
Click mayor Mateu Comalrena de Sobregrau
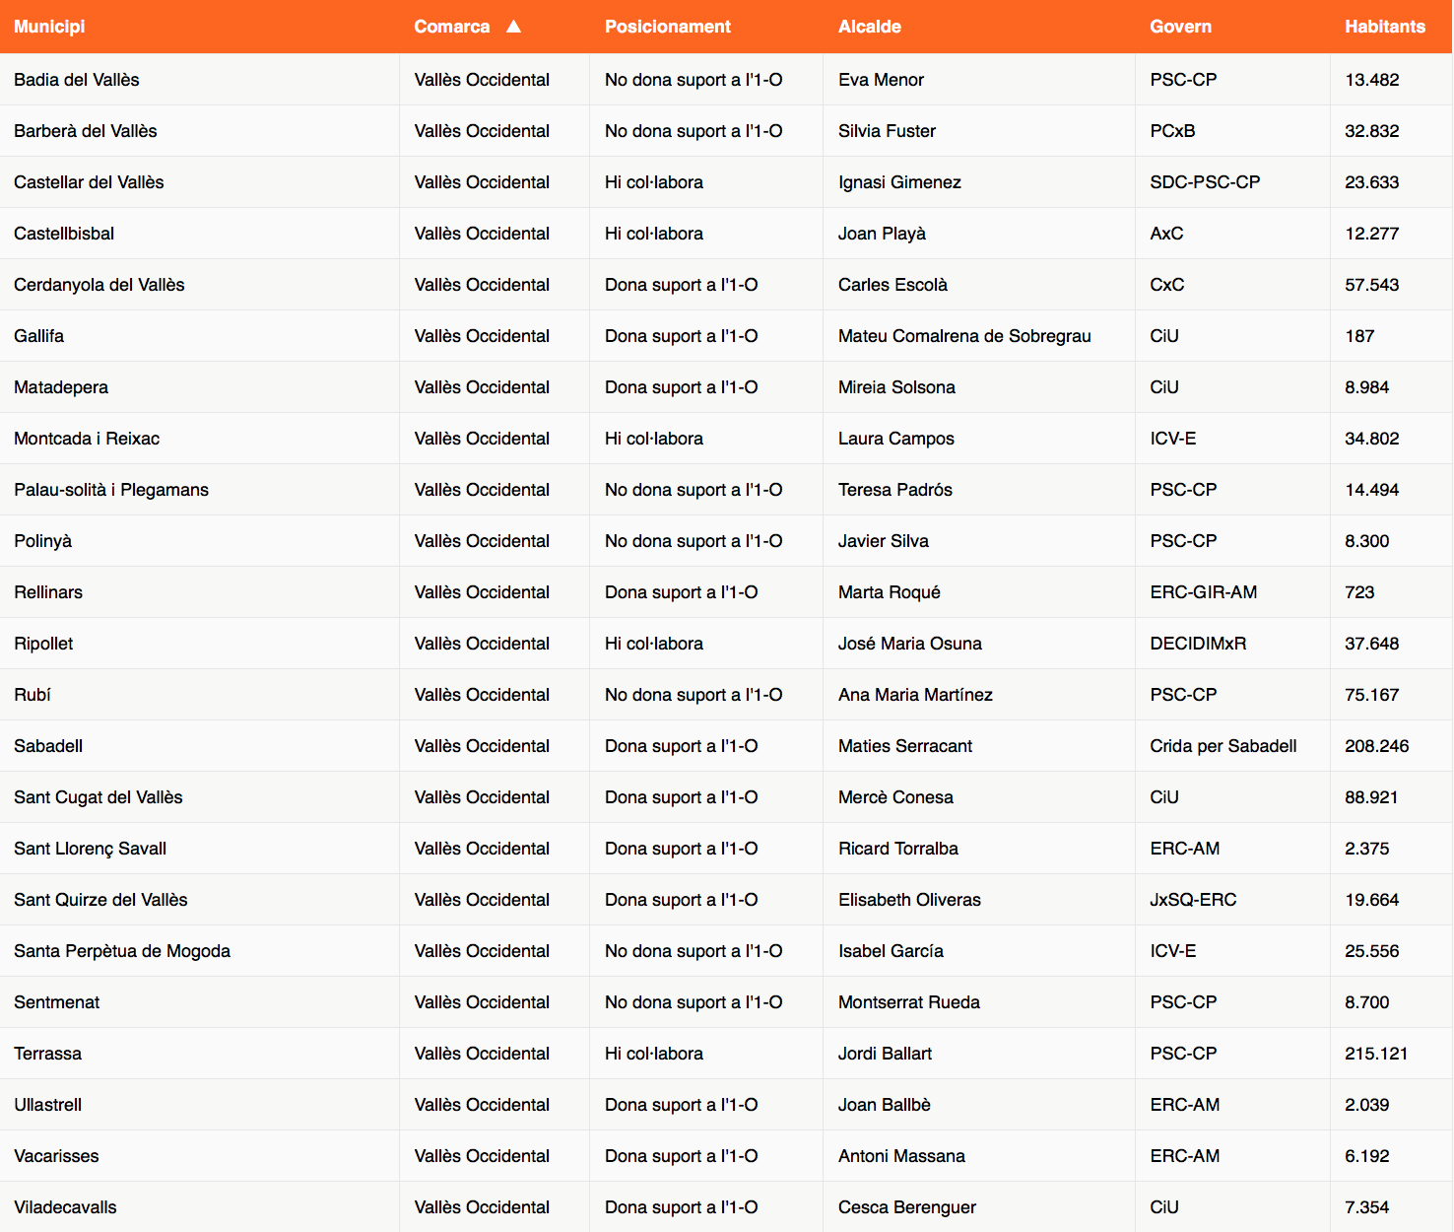point(963,336)
